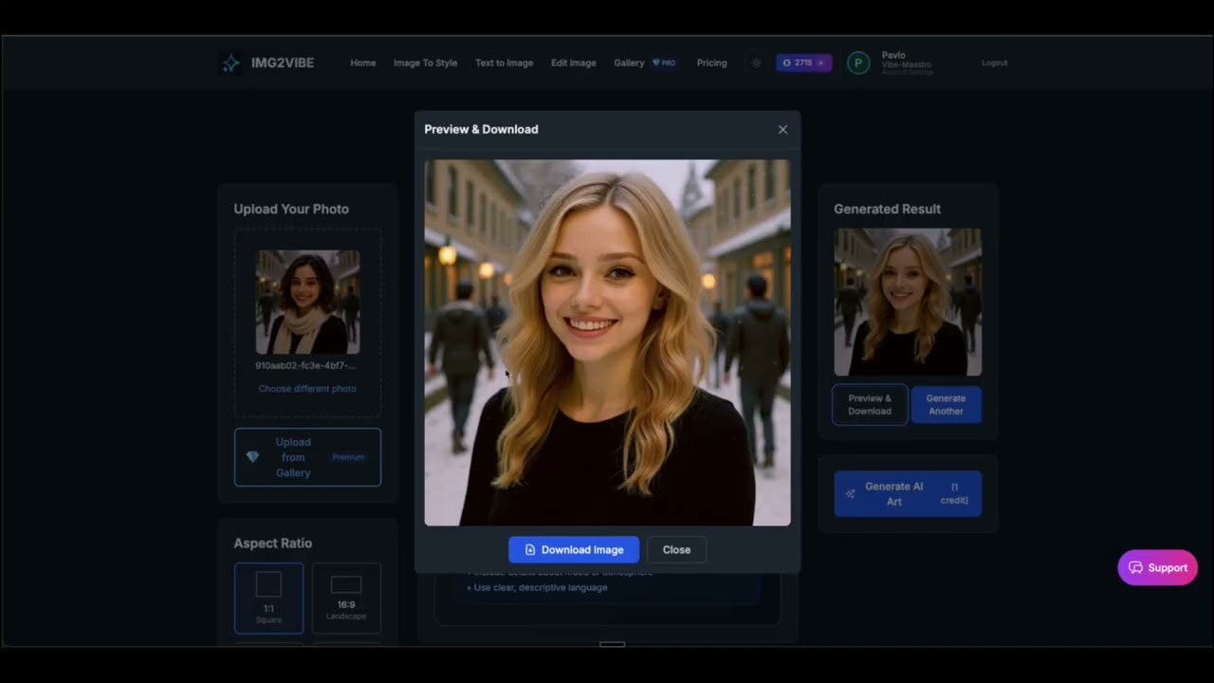
Task: Open the 2715 credits balance badge
Action: point(803,64)
